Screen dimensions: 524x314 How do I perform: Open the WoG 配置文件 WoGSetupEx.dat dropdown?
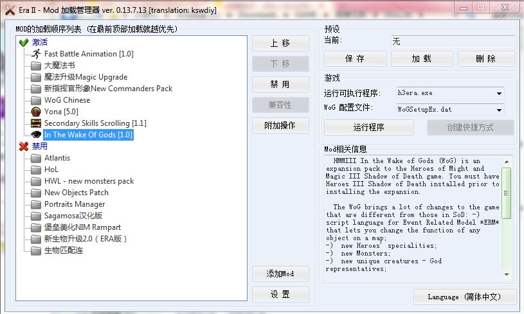tap(499, 110)
